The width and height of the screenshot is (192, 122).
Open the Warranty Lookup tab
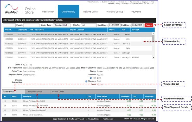coord(115,12)
